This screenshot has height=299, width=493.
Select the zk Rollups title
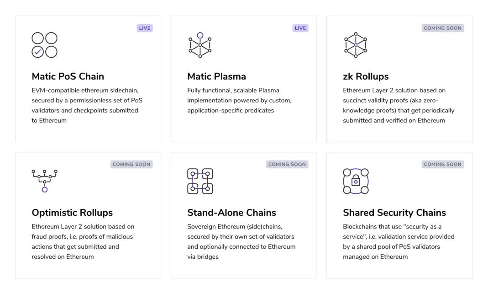(x=366, y=76)
